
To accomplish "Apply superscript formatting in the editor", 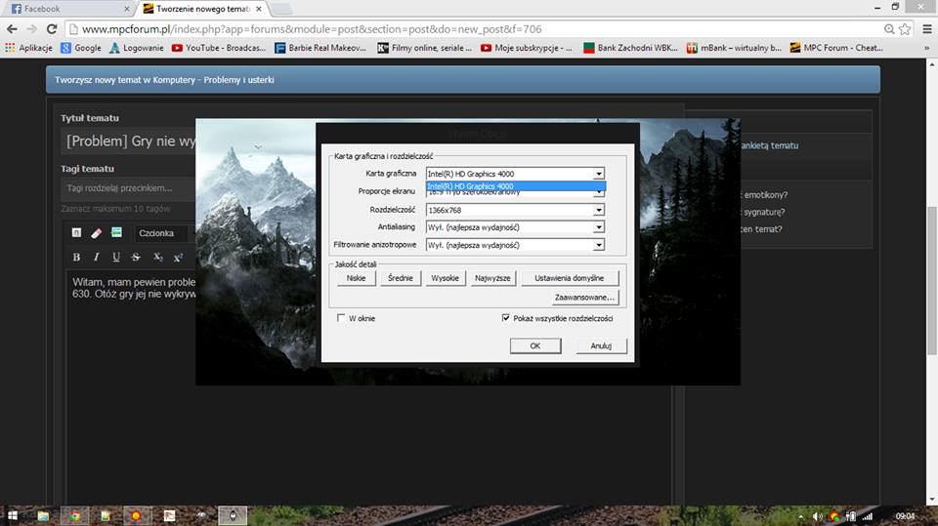I will (x=178, y=258).
